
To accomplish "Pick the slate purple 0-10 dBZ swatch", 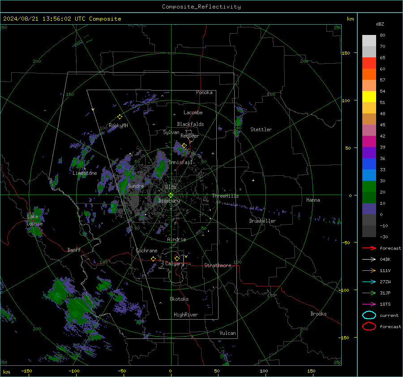I will point(369,209).
